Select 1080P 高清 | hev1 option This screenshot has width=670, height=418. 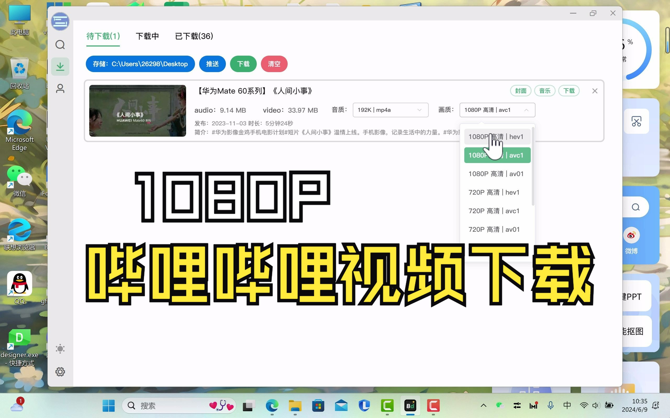coord(497,137)
